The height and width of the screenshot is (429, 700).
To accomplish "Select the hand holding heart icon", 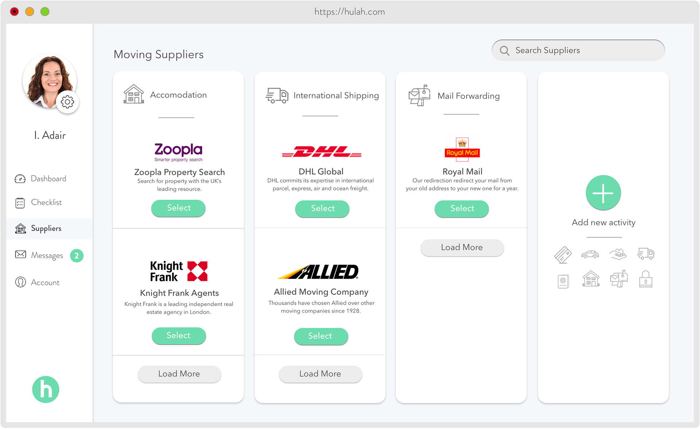I will (618, 254).
